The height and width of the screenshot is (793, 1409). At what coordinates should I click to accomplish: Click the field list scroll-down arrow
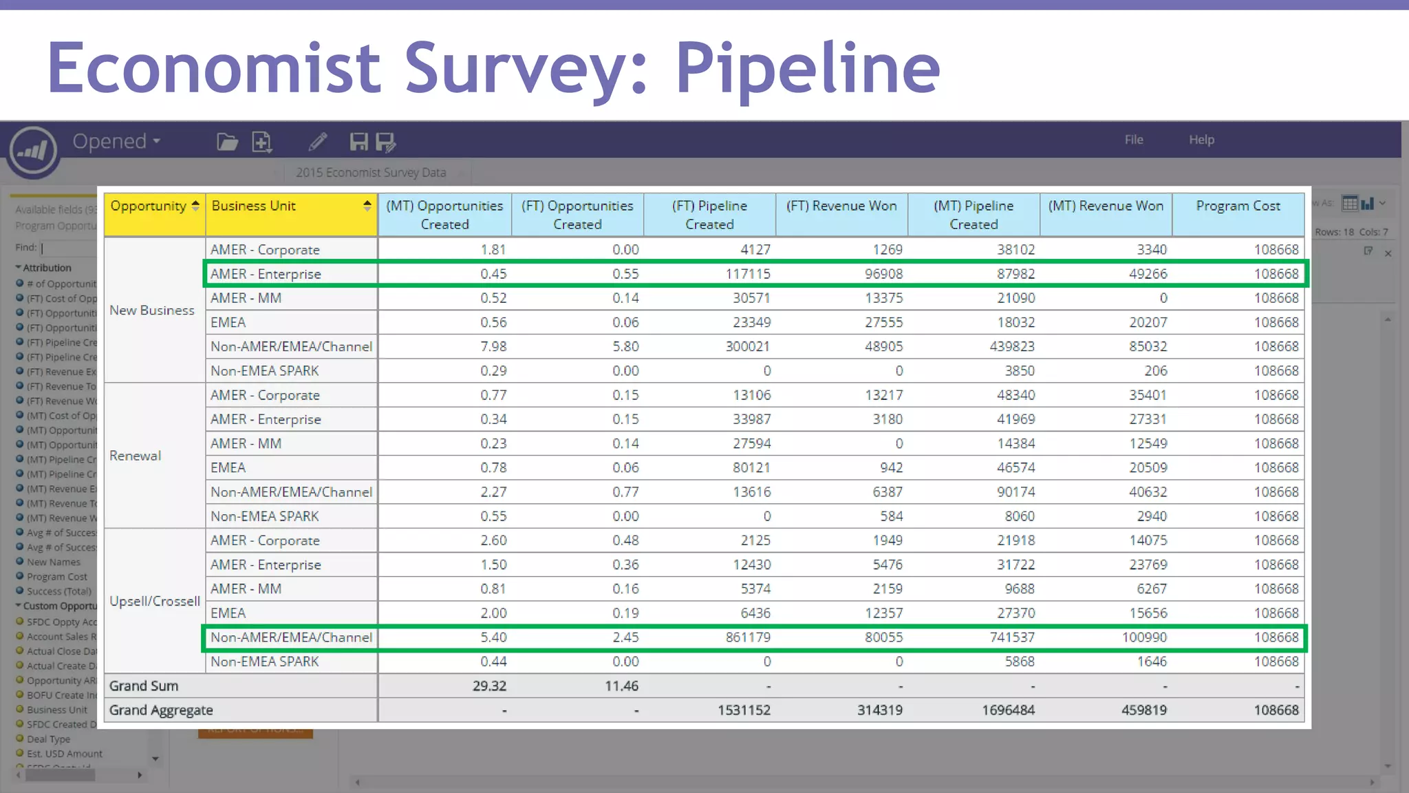point(155,759)
